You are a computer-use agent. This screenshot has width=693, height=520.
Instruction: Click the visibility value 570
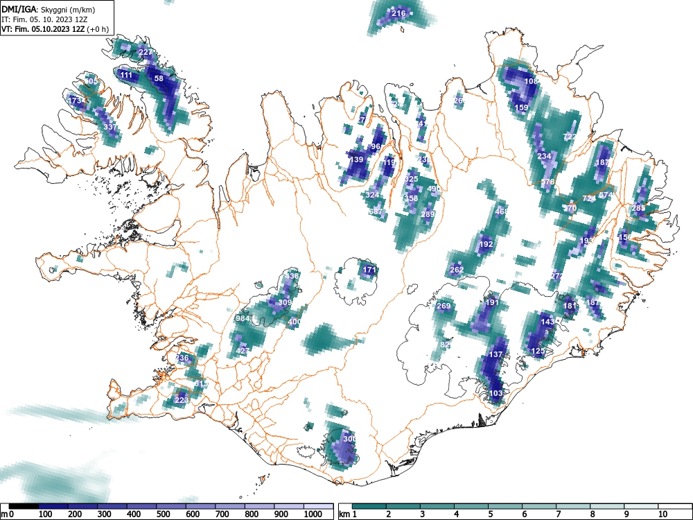(570, 208)
